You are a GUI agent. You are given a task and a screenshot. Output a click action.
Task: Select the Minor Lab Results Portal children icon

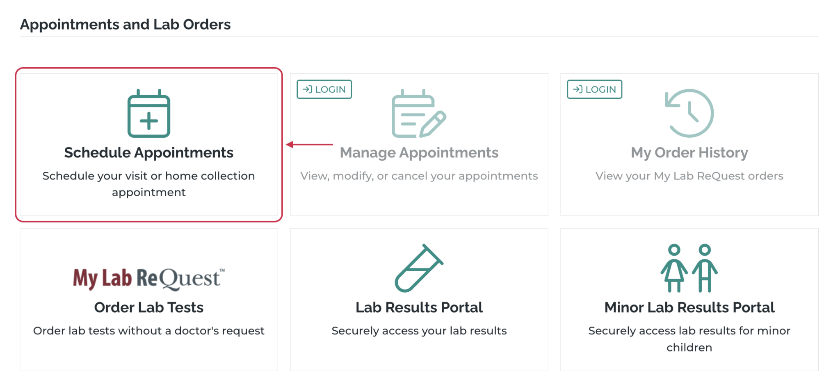point(689,268)
